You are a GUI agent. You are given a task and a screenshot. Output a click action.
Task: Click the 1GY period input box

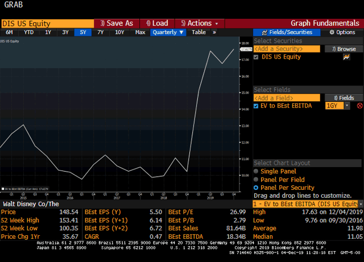(334, 106)
